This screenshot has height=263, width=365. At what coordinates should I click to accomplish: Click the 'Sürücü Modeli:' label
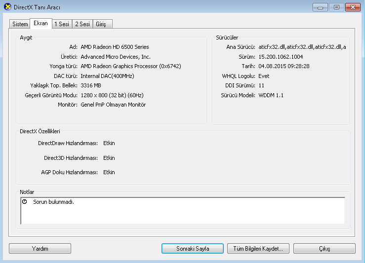pyautogui.click(x=238, y=95)
